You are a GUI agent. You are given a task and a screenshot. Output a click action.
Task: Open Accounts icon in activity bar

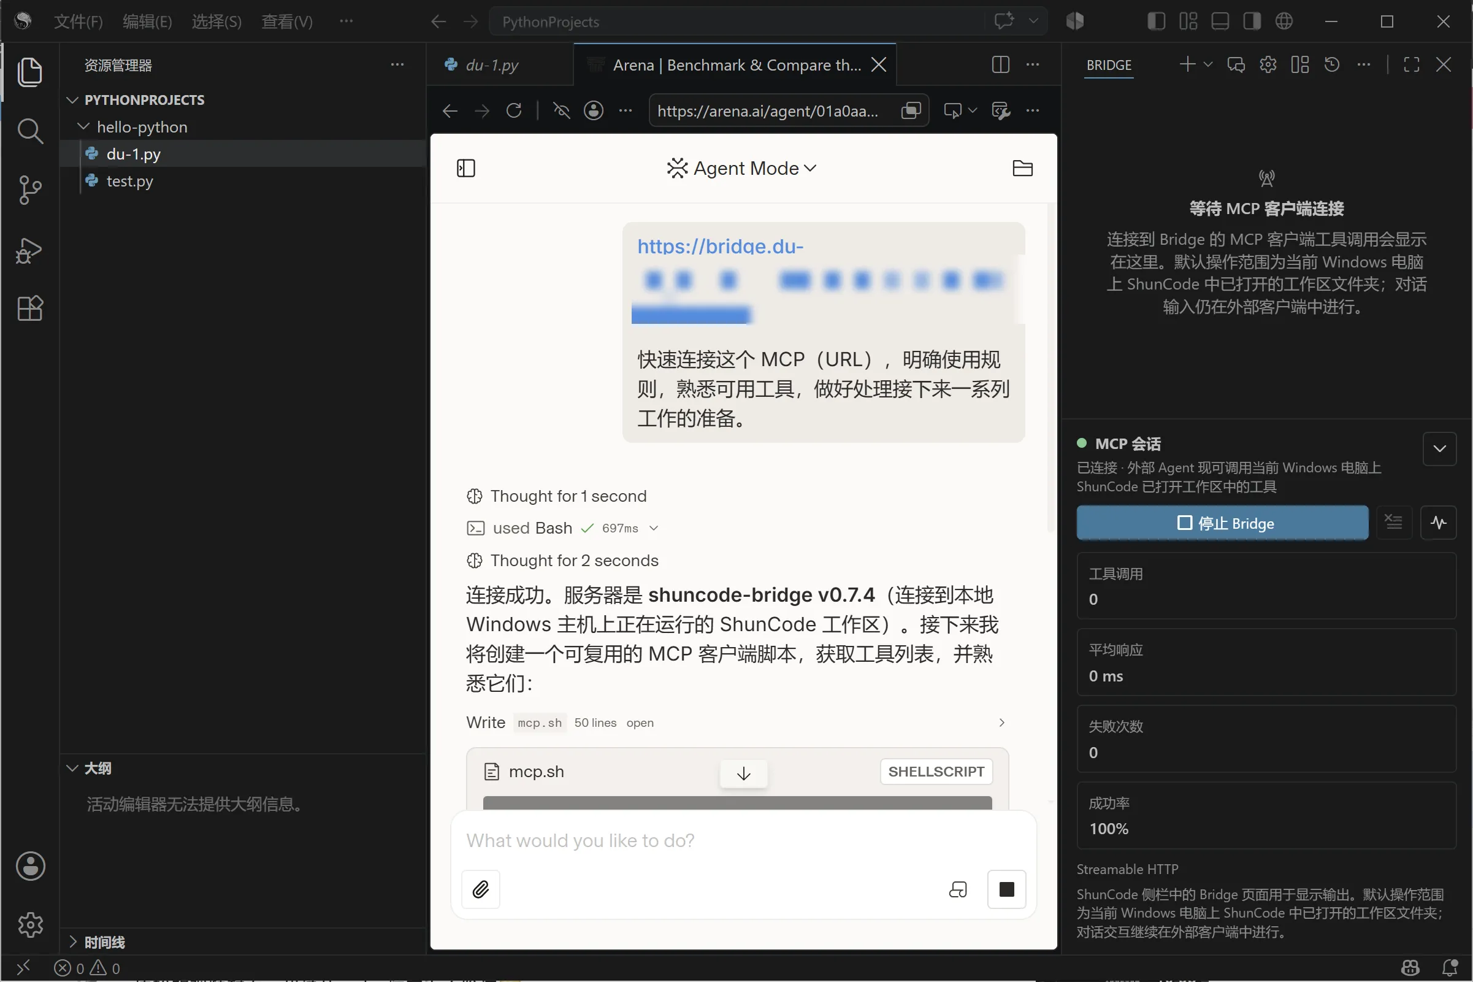31,866
